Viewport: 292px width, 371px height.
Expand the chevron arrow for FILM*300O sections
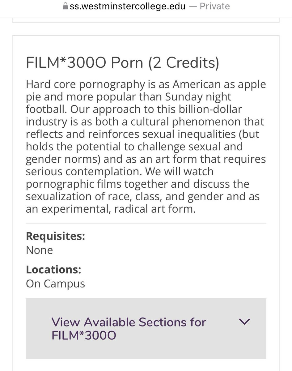pos(245,322)
